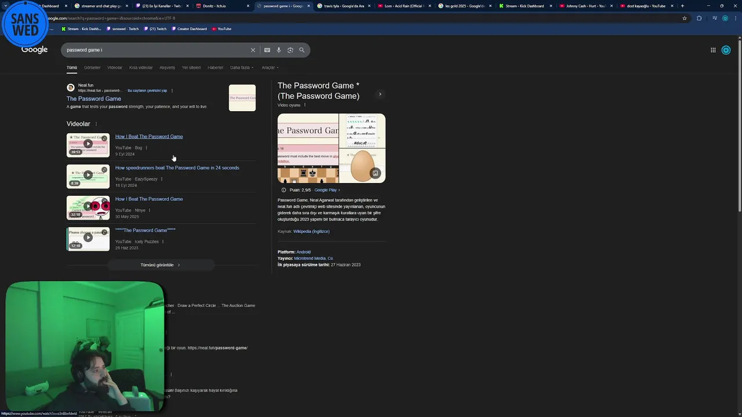
Task: Open options beside Video oyunu label
Action: [x=305, y=105]
